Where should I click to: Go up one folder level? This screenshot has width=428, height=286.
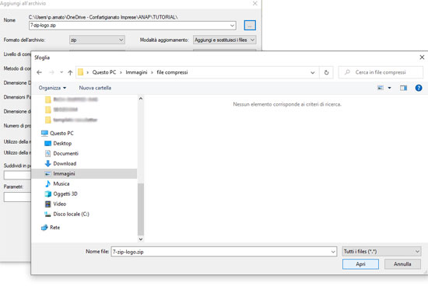[x=70, y=72]
